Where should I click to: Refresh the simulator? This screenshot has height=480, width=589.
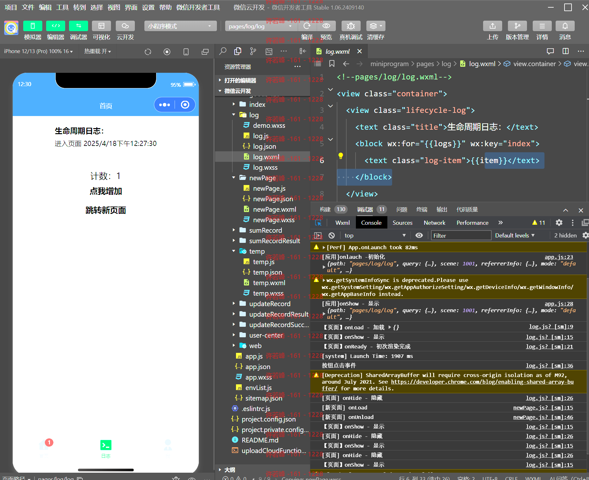point(148,51)
